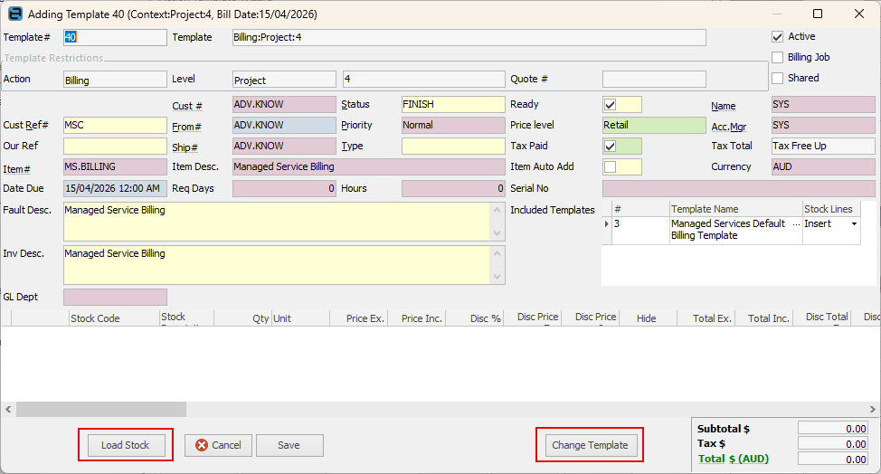Click the Currency field showing AUD
The height and width of the screenshot is (474, 881).
823,166
